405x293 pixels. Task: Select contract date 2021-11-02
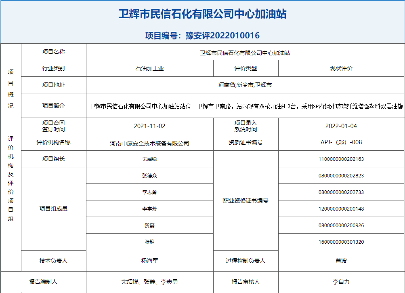(x=149, y=126)
